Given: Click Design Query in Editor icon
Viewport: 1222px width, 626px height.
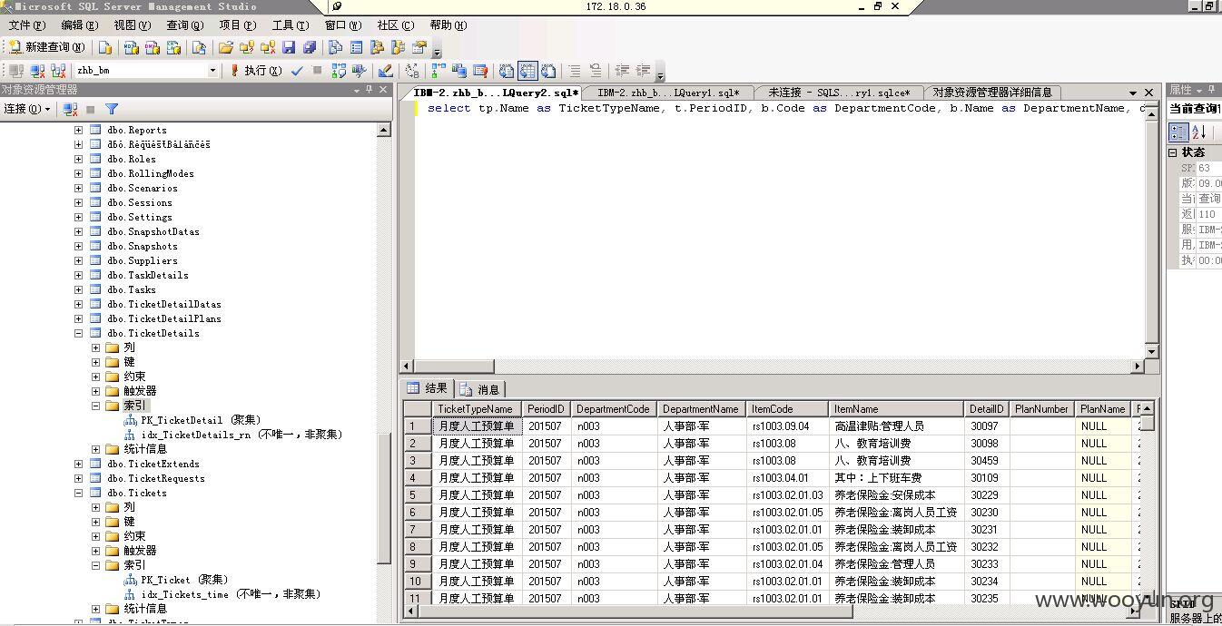Looking at the screenshot, I should point(385,70).
